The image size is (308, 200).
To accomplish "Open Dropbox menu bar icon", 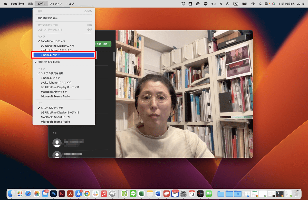I will (183, 4).
